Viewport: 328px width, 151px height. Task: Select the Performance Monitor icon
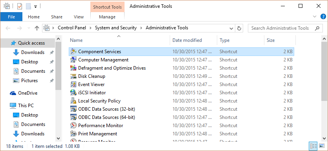[x=73, y=126]
